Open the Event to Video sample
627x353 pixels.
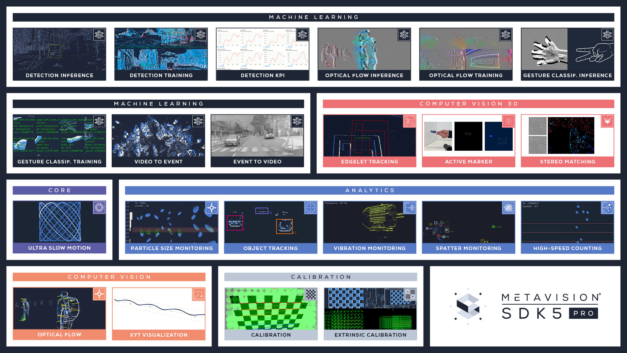click(x=257, y=136)
